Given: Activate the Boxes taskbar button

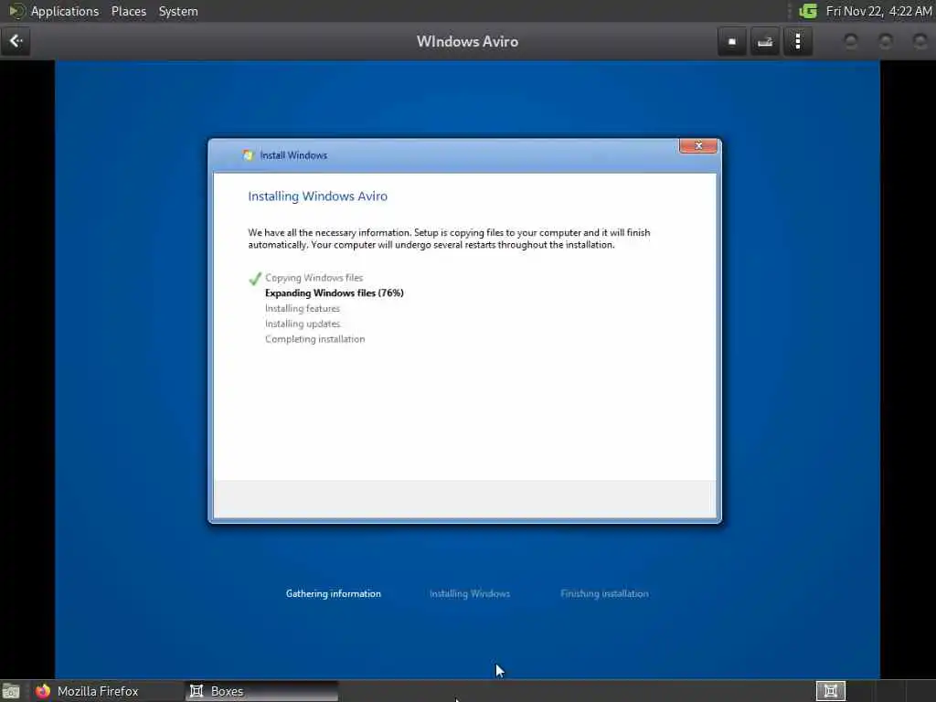Looking at the screenshot, I should coord(261,691).
